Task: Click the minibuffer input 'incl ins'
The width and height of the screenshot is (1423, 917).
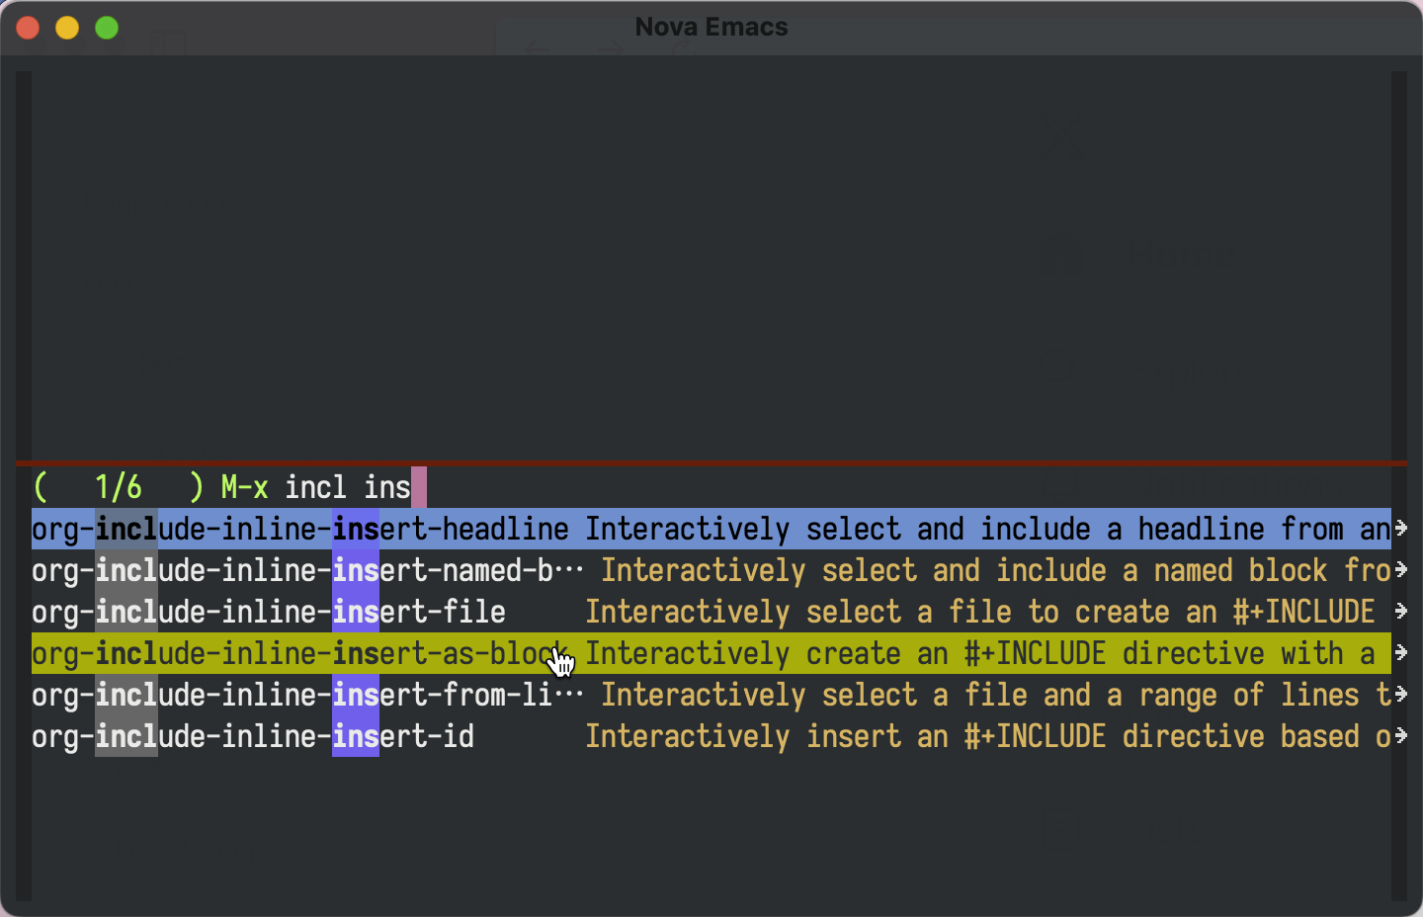Action: 348,487
